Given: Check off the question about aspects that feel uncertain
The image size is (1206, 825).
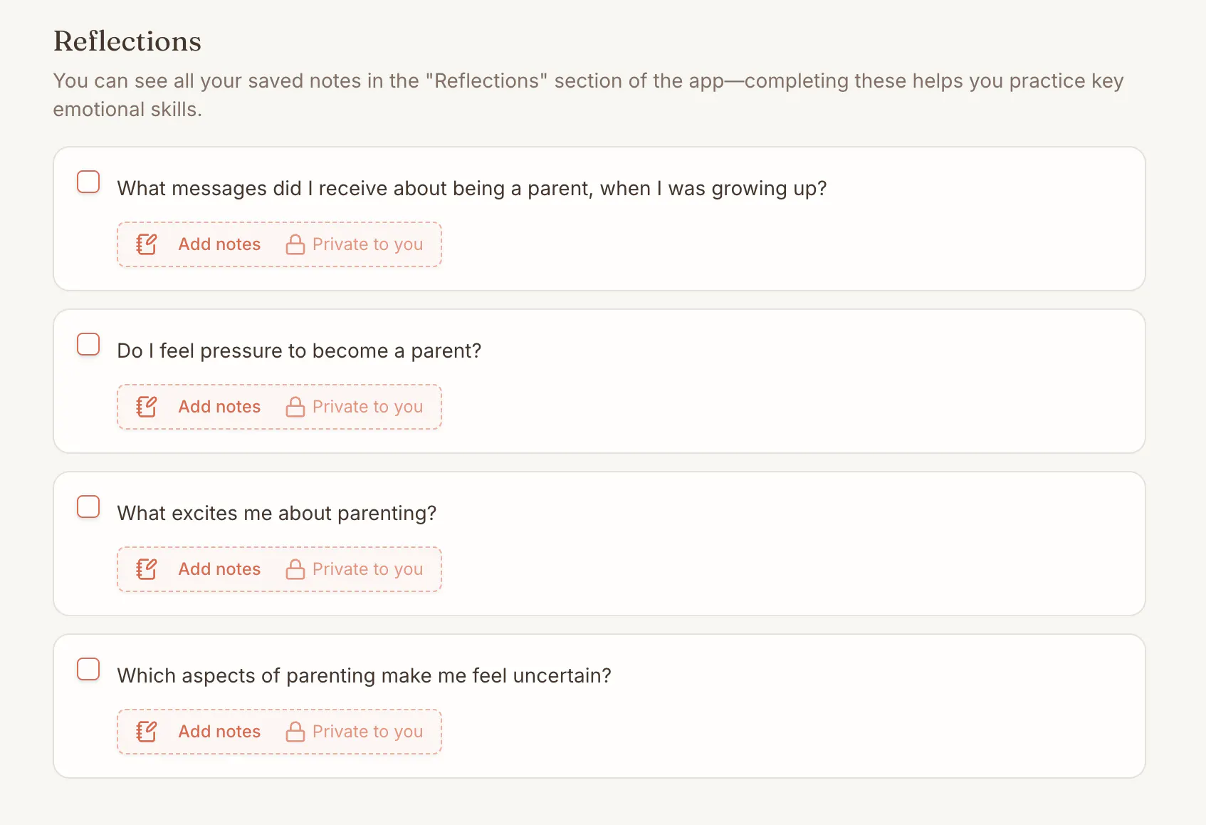Looking at the screenshot, I should tap(88, 669).
